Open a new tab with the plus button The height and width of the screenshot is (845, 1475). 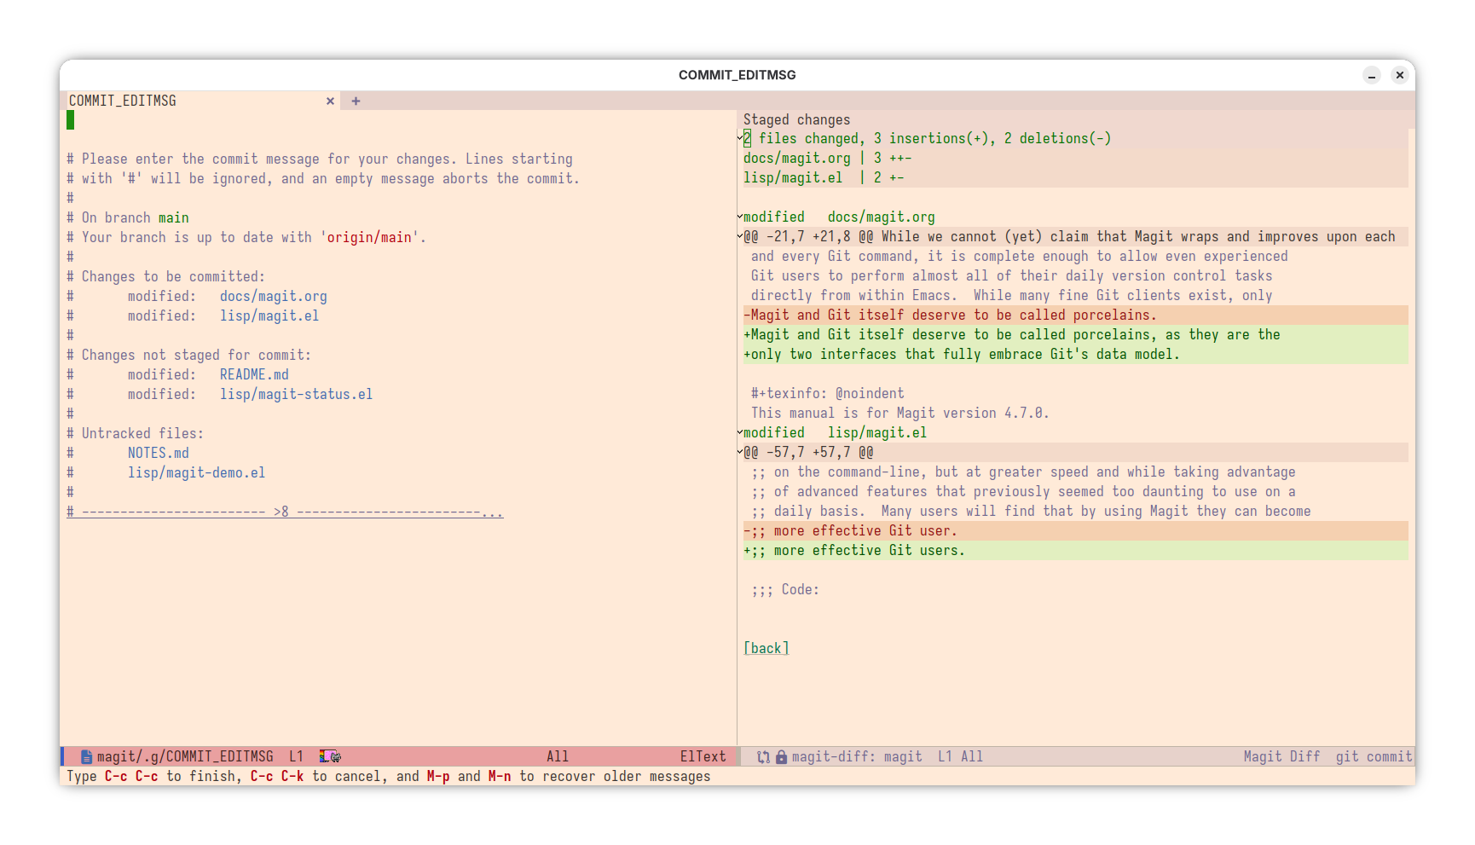pos(356,101)
